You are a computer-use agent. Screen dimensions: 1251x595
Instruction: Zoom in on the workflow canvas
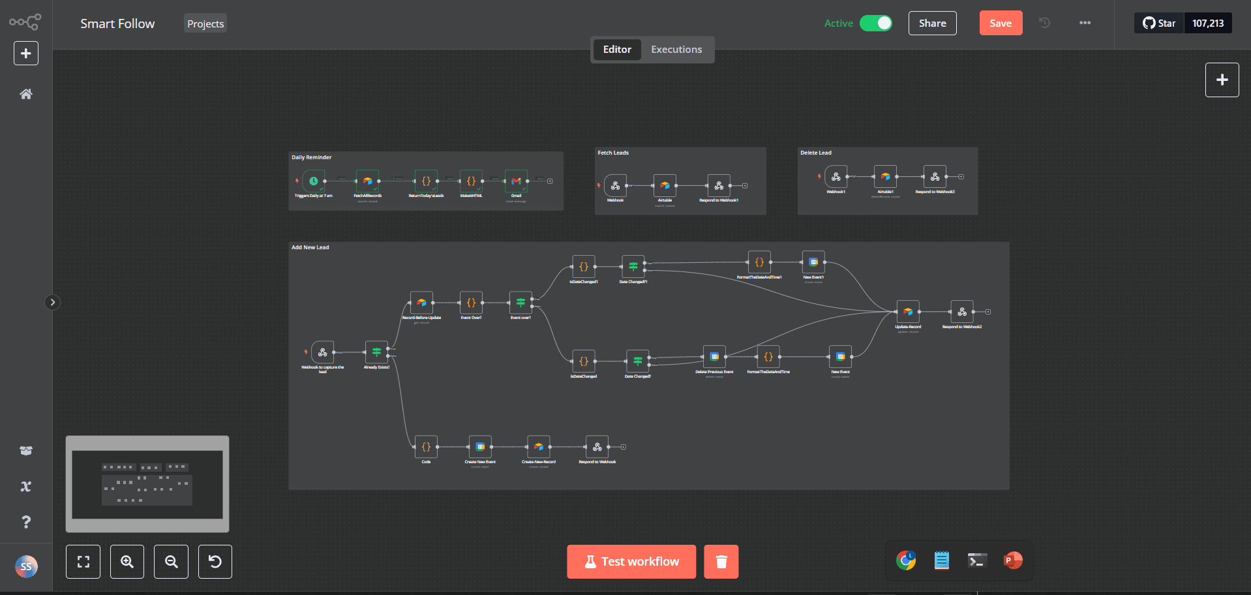click(127, 562)
